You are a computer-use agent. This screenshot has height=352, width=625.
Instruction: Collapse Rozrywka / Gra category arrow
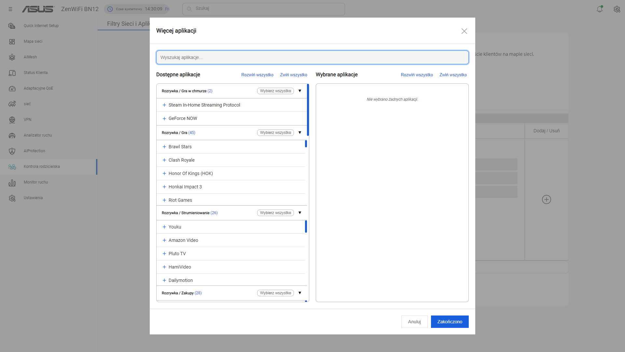tap(300, 133)
